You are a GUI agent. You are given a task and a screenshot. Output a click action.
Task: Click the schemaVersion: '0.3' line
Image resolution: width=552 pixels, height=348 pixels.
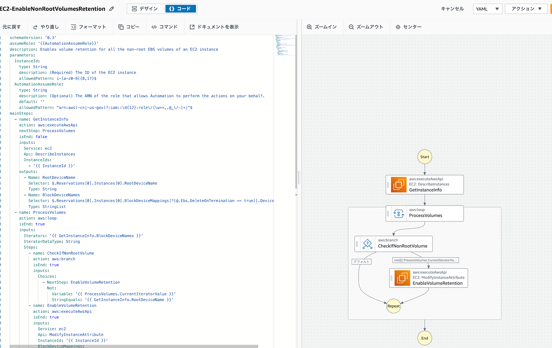(33, 38)
